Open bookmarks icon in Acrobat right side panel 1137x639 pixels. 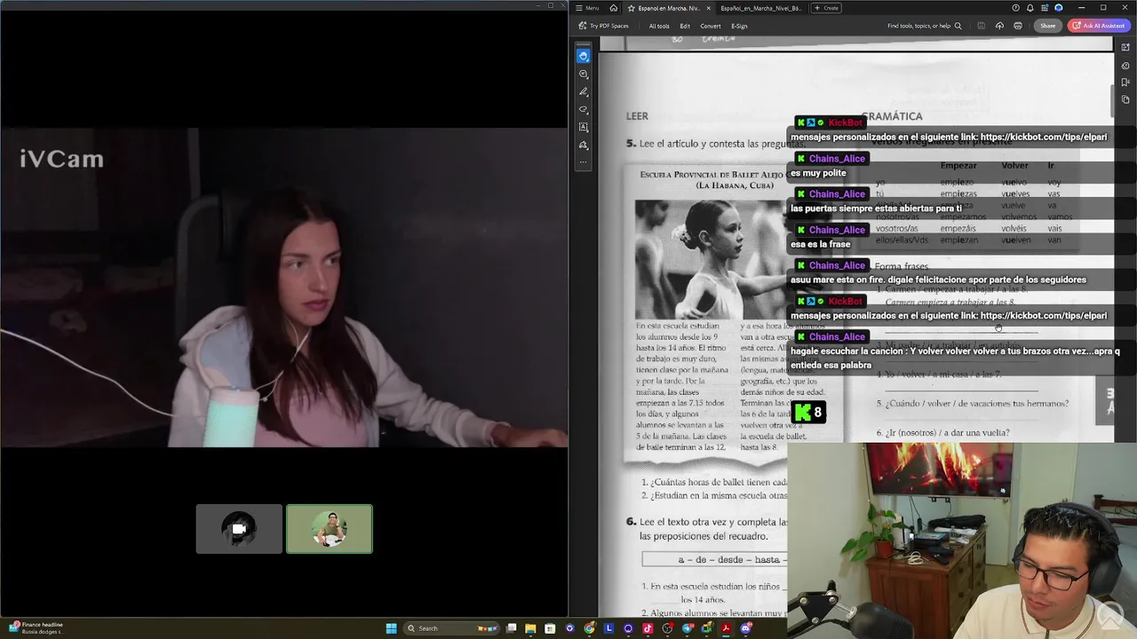coord(1125,82)
